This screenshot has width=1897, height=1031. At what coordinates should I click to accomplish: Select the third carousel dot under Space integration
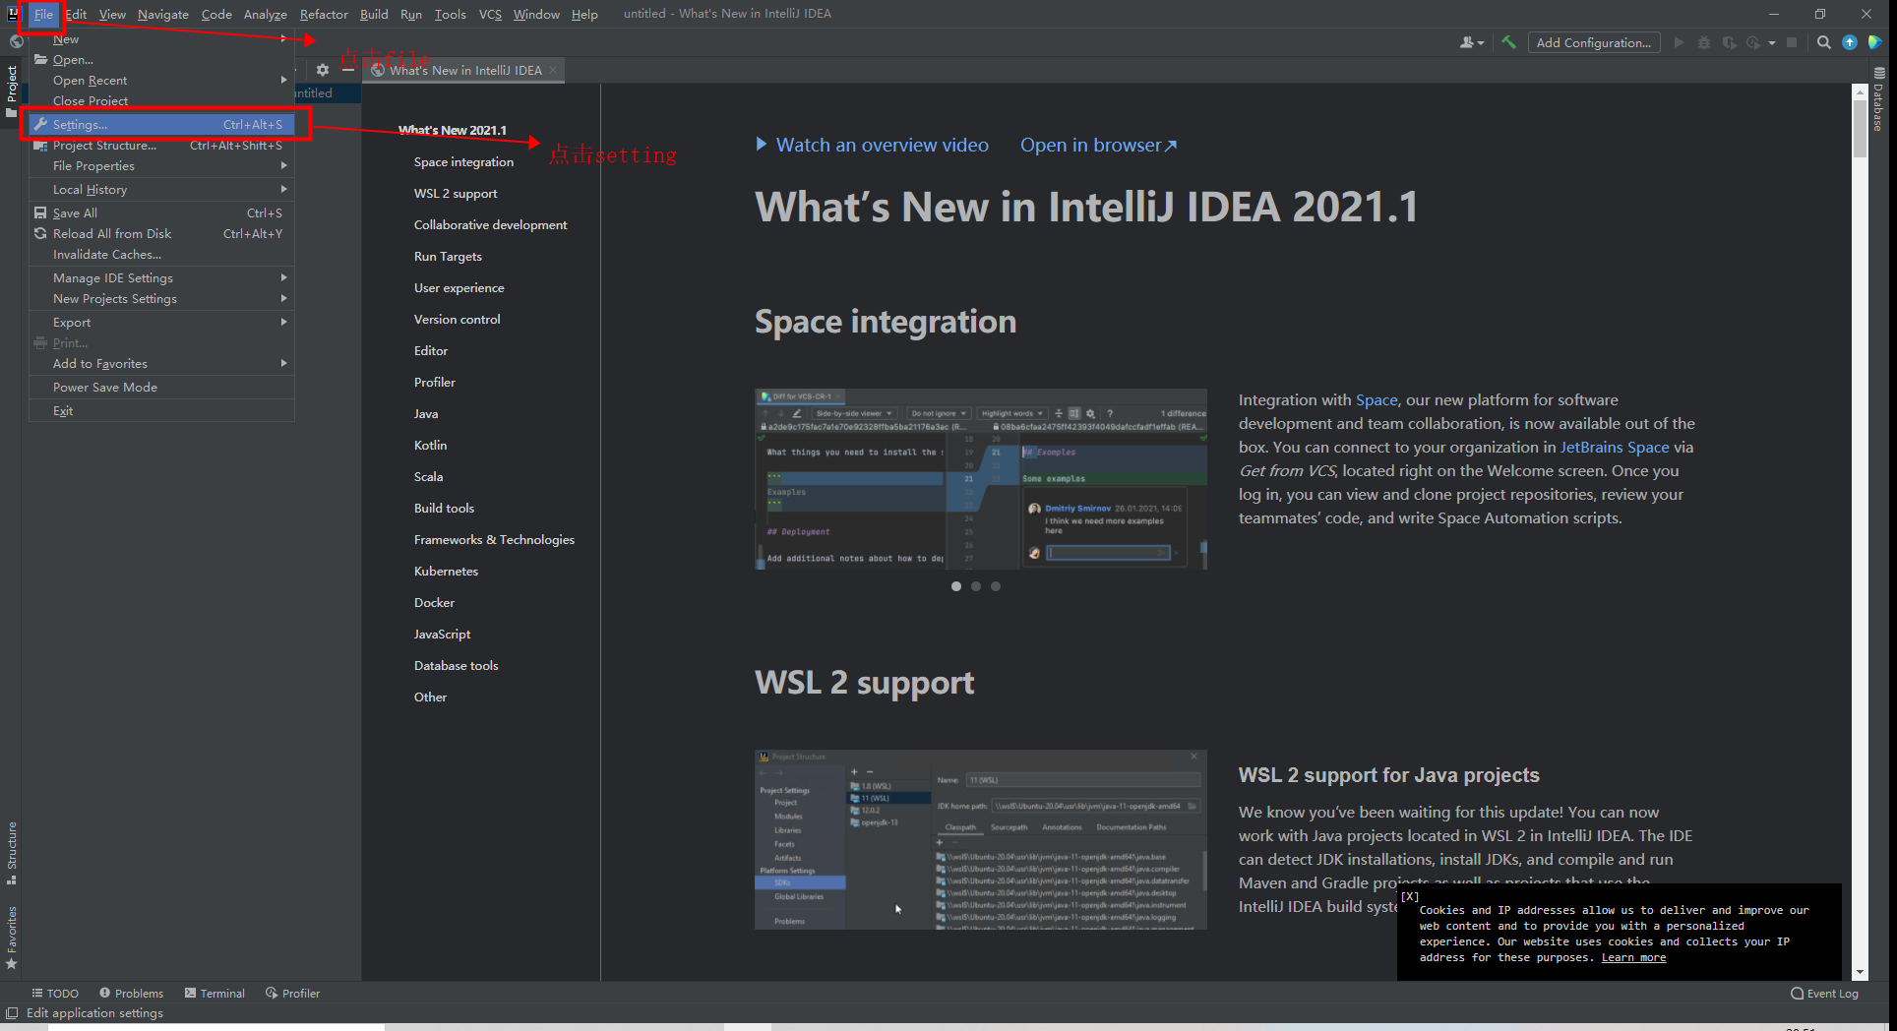[996, 586]
